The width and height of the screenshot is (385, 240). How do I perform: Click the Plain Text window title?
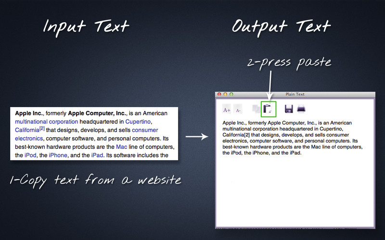click(x=295, y=94)
